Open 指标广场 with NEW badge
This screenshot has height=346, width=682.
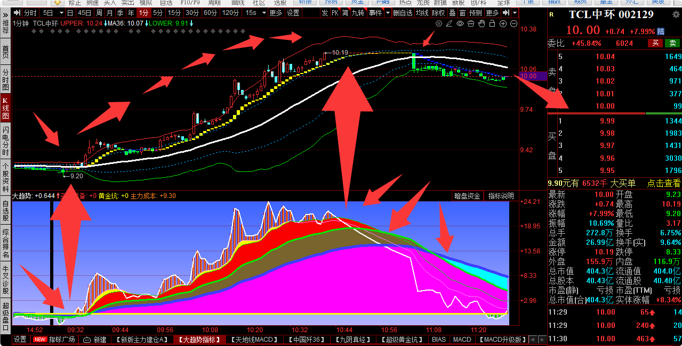tap(55, 340)
